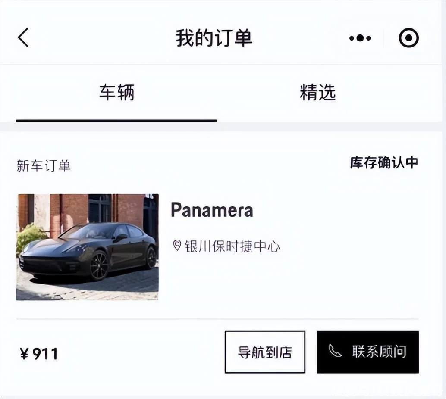
Task: Click the Panamera model name
Action: tap(212, 210)
